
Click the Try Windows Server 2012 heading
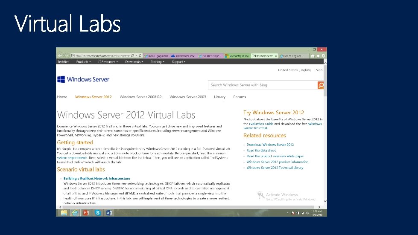pos(274,113)
